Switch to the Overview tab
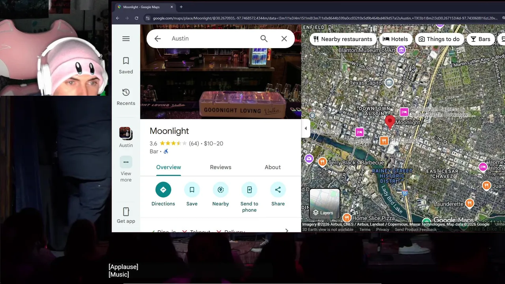This screenshot has height=284, width=505. [x=168, y=167]
